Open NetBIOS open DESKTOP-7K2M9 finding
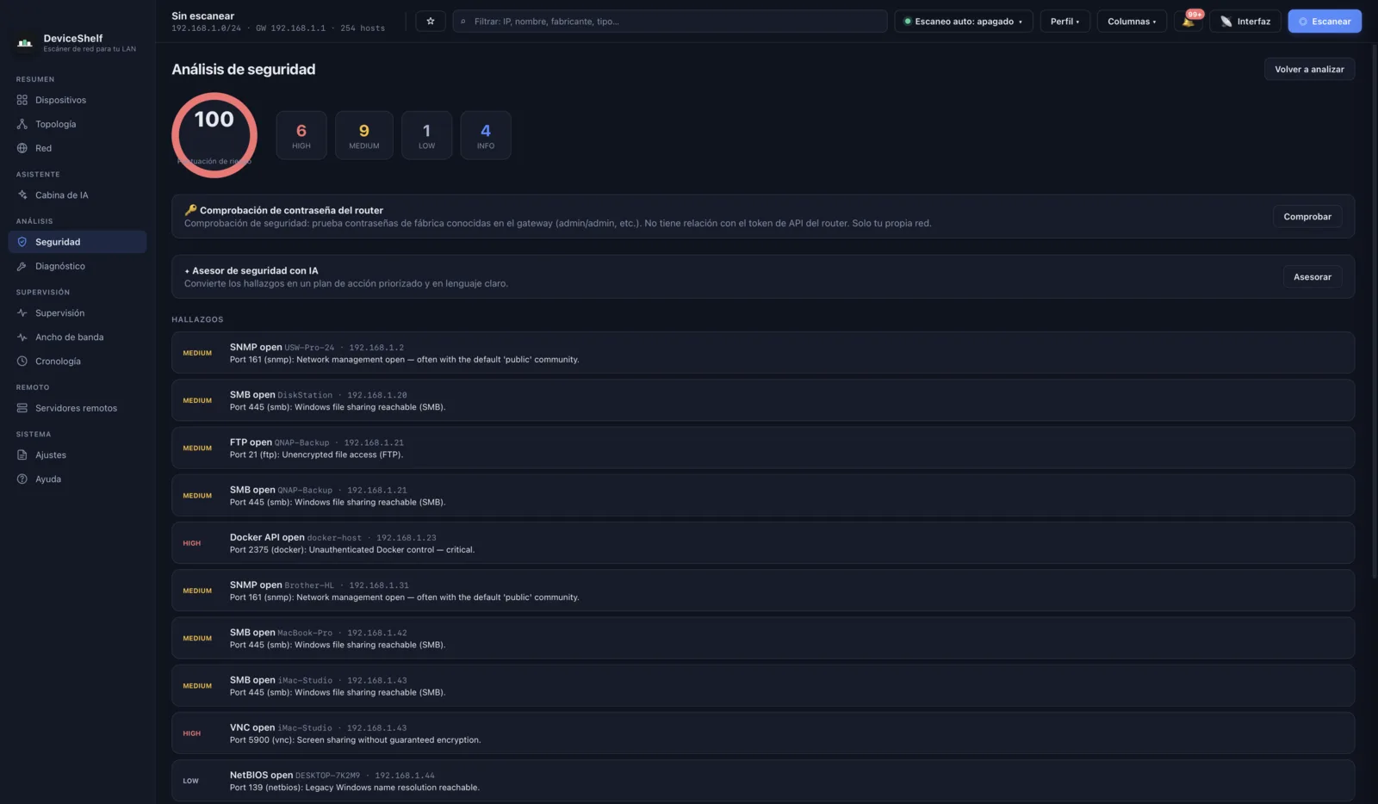Viewport: 1378px width, 804px height. (x=763, y=781)
